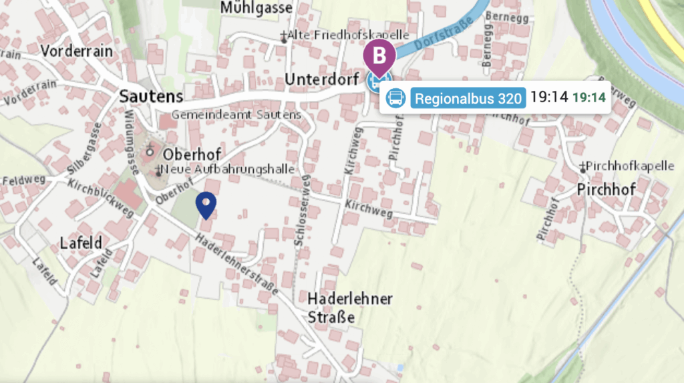Click the Sautens town label
This screenshot has height=383, width=684.
pyautogui.click(x=151, y=96)
